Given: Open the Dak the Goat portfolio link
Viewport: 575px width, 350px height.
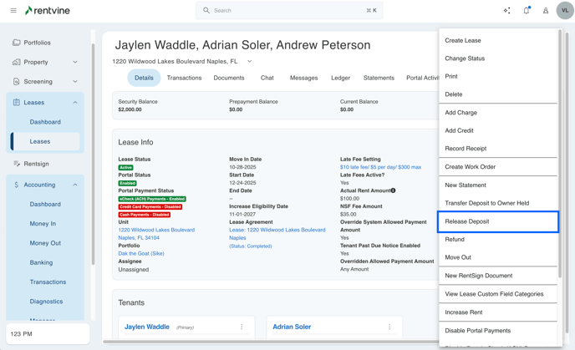Looking at the screenshot, I should [140, 253].
